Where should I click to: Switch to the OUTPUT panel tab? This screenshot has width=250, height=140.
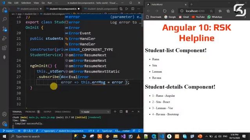click(x=47, y=112)
